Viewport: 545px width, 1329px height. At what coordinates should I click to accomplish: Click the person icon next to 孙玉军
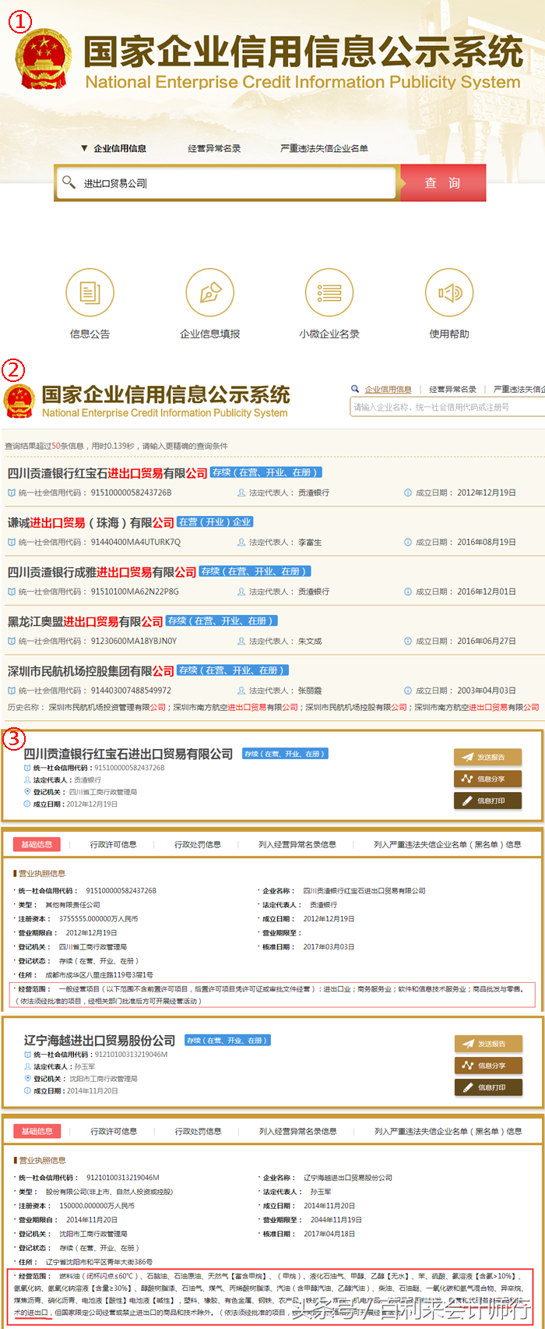click(28, 1066)
